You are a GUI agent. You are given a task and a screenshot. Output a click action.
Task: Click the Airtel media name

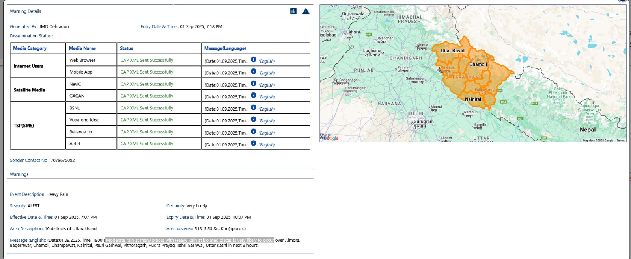click(x=75, y=144)
